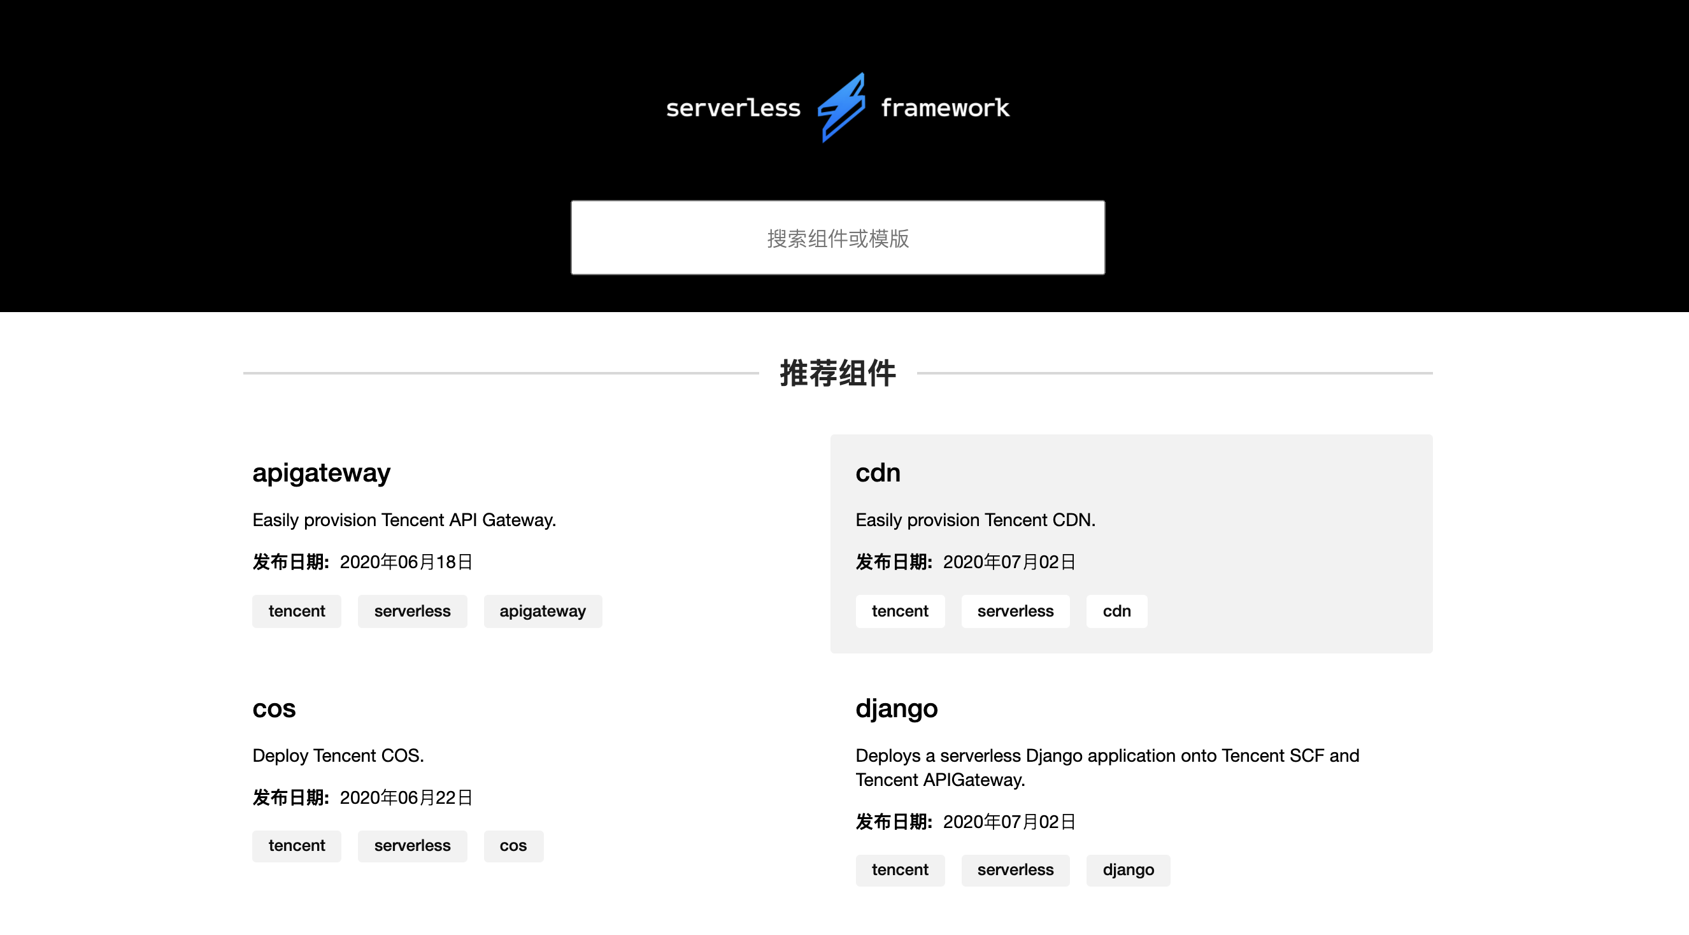Select the serverless tag in apigateway card
Screen dimensions: 1689x935
point(413,611)
